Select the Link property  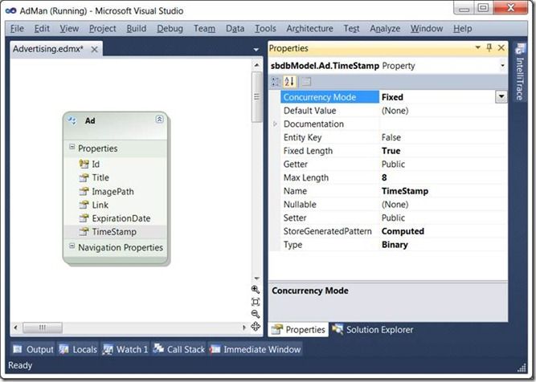pyautogui.click(x=100, y=205)
